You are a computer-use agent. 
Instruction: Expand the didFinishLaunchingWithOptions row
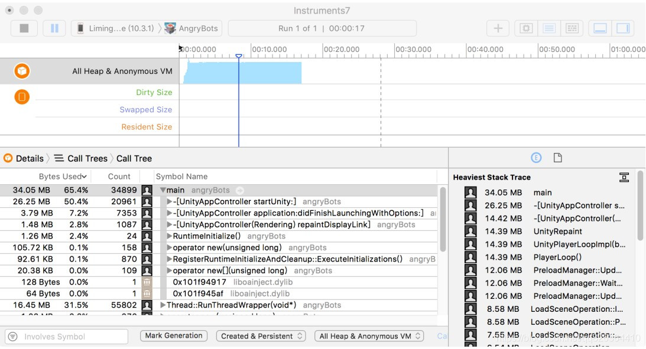pyautogui.click(x=169, y=213)
